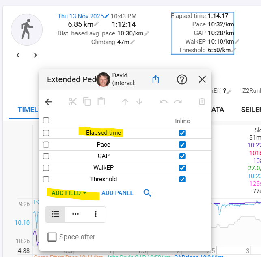Uncheck Inline for WalkEP
The image size is (261, 257).
click(182, 168)
